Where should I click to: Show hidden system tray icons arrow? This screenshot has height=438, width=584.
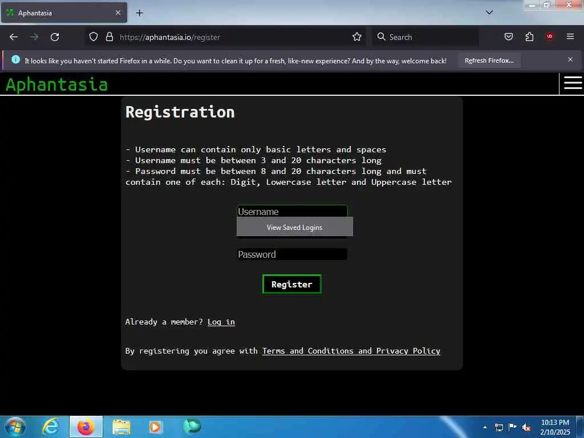tap(485, 427)
